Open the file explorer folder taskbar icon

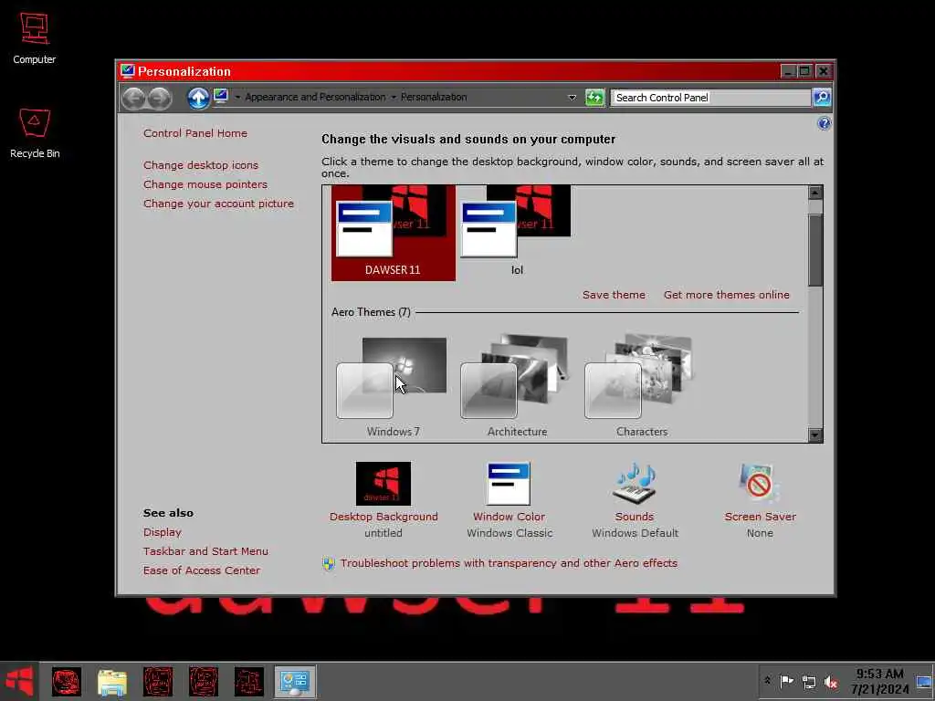[x=112, y=682]
